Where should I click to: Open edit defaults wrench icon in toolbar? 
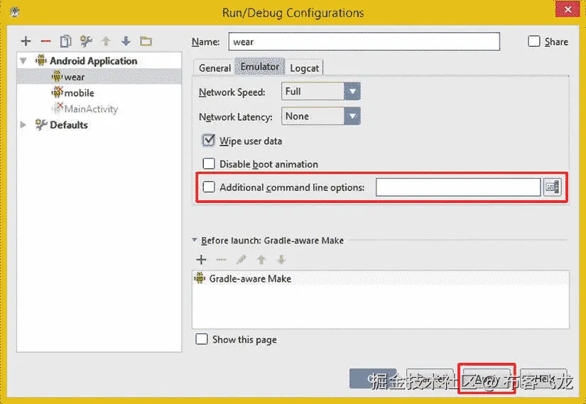coord(86,41)
